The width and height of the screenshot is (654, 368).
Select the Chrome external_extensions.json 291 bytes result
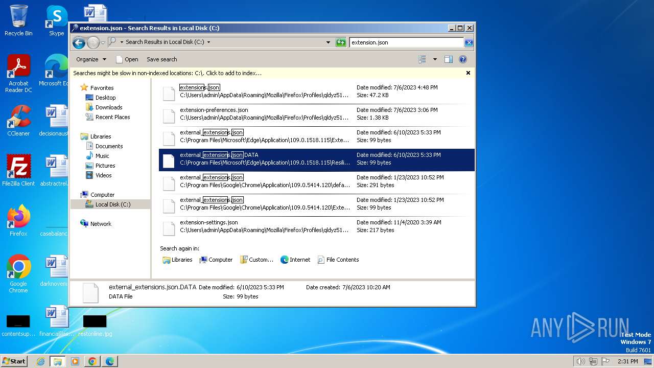[x=317, y=182]
